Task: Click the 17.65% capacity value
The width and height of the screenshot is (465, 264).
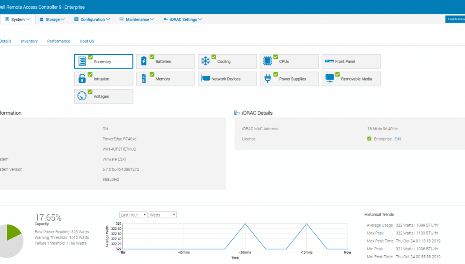Action: pyautogui.click(x=48, y=218)
